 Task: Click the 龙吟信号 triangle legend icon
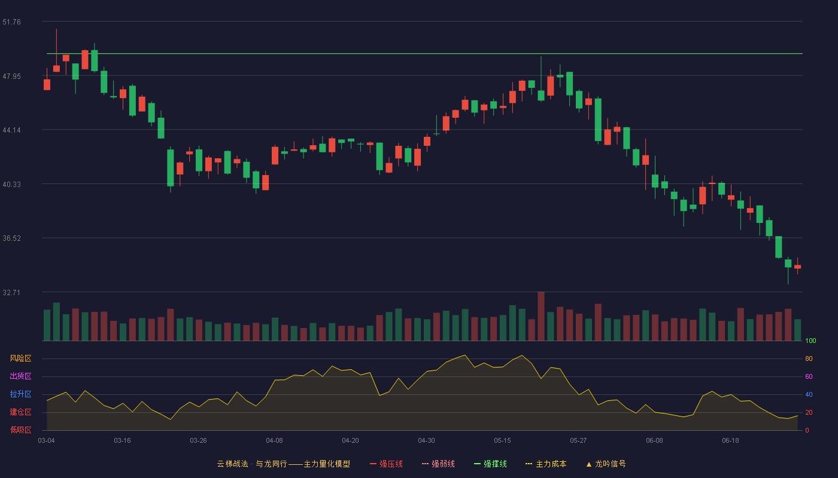click(589, 464)
